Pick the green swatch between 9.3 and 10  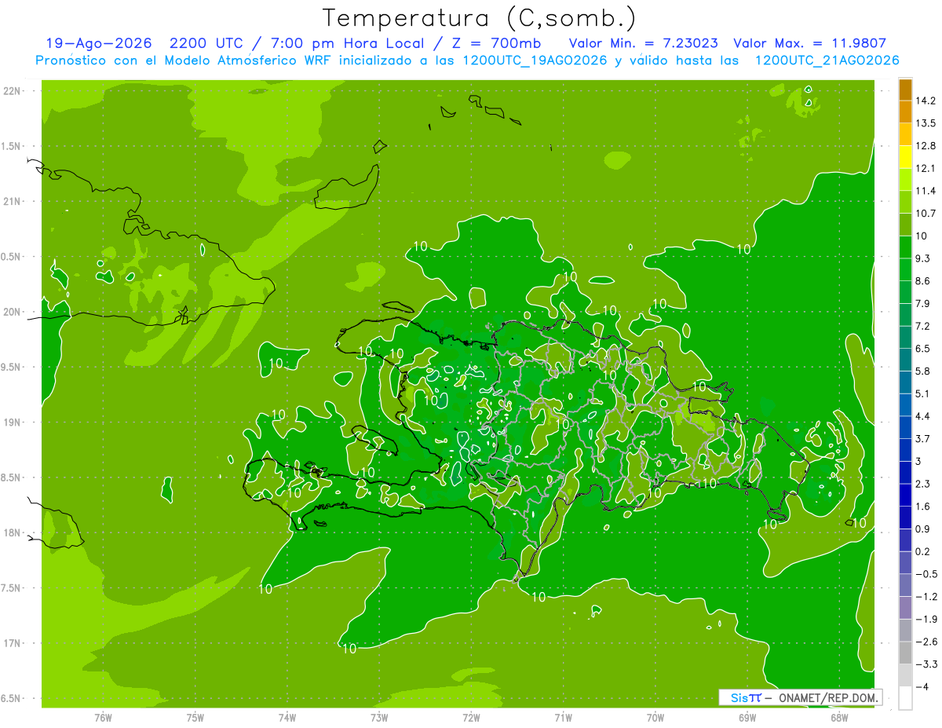coord(905,247)
